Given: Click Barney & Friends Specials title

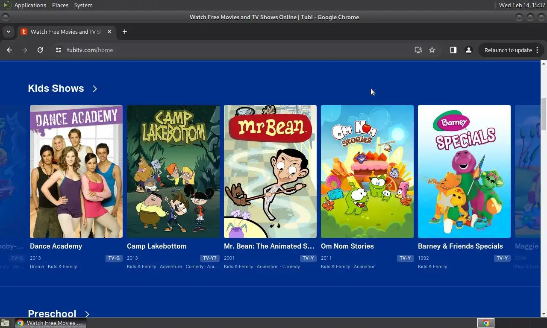Looking at the screenshot, I should click(460, 246).
